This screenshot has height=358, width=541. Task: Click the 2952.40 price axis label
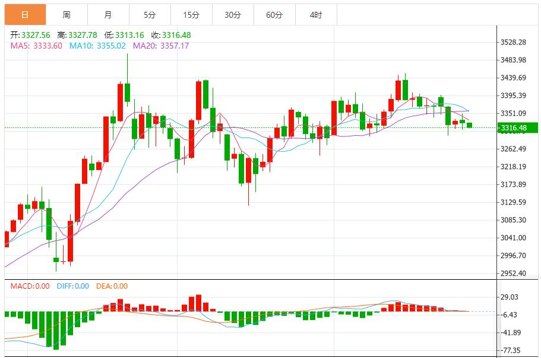tap(514, 273)
